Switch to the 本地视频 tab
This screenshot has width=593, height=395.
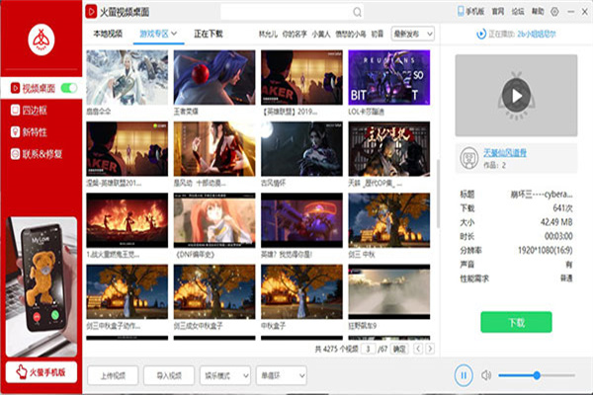pyautogui.click(x=108, y=34)
